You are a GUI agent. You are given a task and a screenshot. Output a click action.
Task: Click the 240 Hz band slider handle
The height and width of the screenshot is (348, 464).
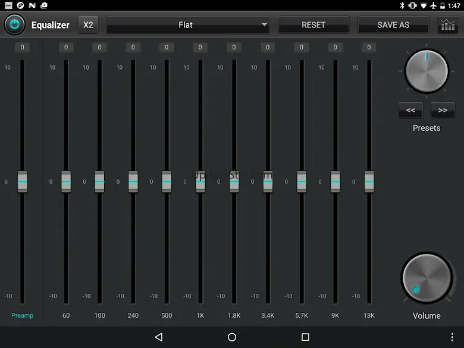[133, 181]
